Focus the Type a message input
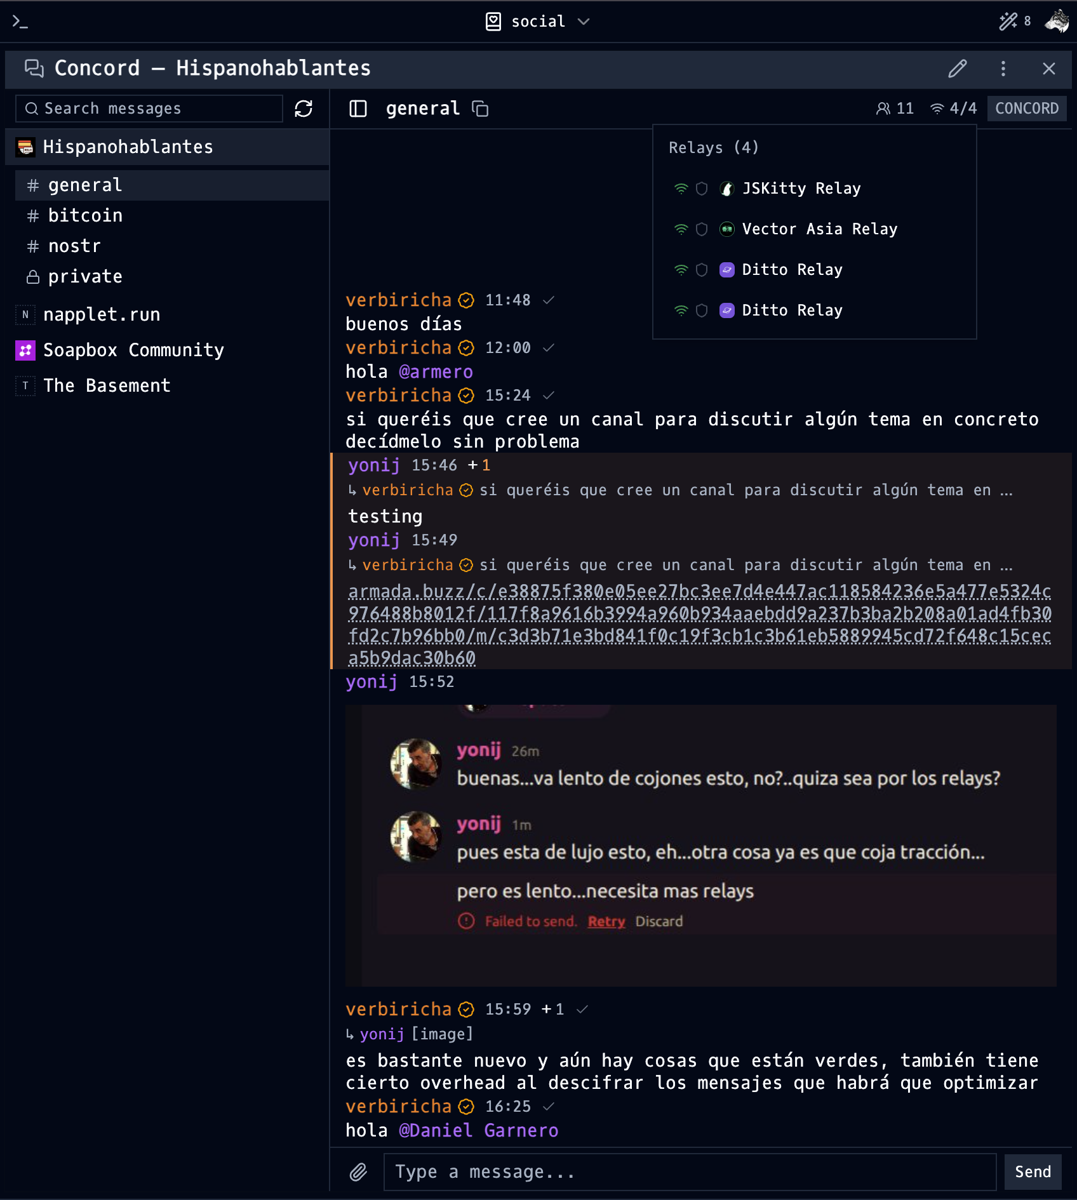The image size is (1077, 1200). pos(690,1172)
